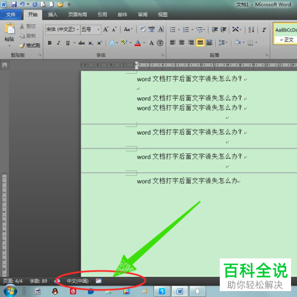Click the Cut (剪切) scissors button
The width and height of the screenshot is (297, 297).
28,26
